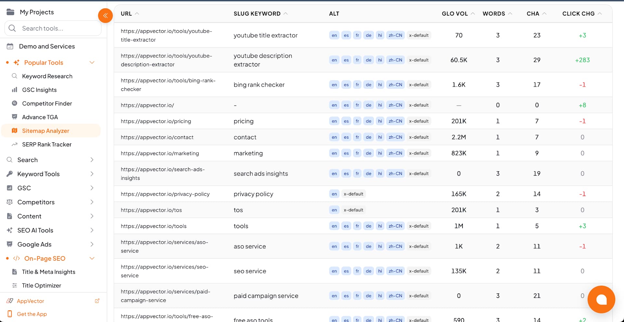The image size is (624, 322).
Task: Sort by SLUG KEYWORD column header
Action: point(260,14)
